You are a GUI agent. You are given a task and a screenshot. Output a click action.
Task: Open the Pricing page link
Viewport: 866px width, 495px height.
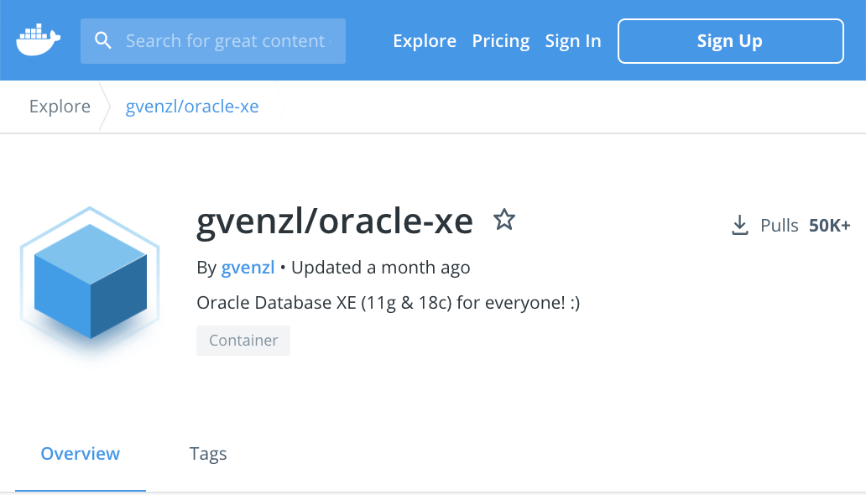coord(501,41)
